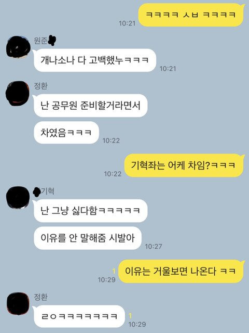Tap 정환's profile picture above 공무원 message

click(x=17, y=93)
